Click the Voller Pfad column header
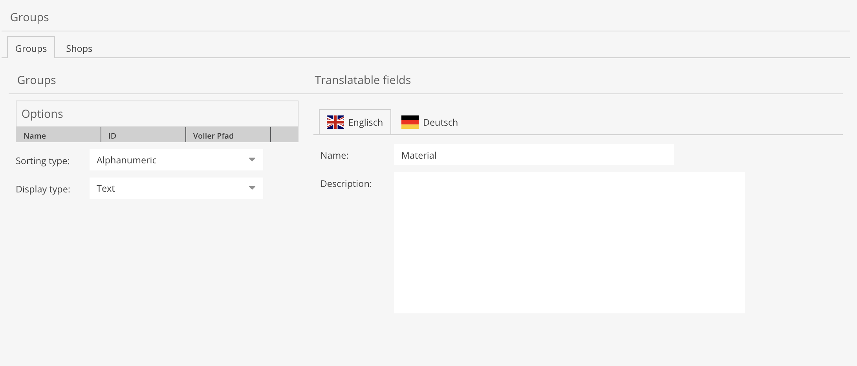Screen dimensions: 857x366 click(x=213, y=136)
